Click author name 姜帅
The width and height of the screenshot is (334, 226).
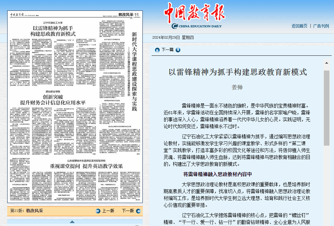coord(237,87)
